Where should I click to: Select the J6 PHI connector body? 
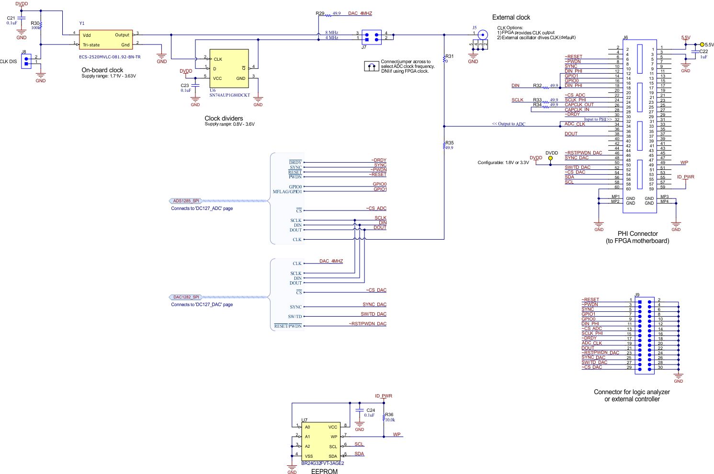pyautogui.click(x=640, y=126)
